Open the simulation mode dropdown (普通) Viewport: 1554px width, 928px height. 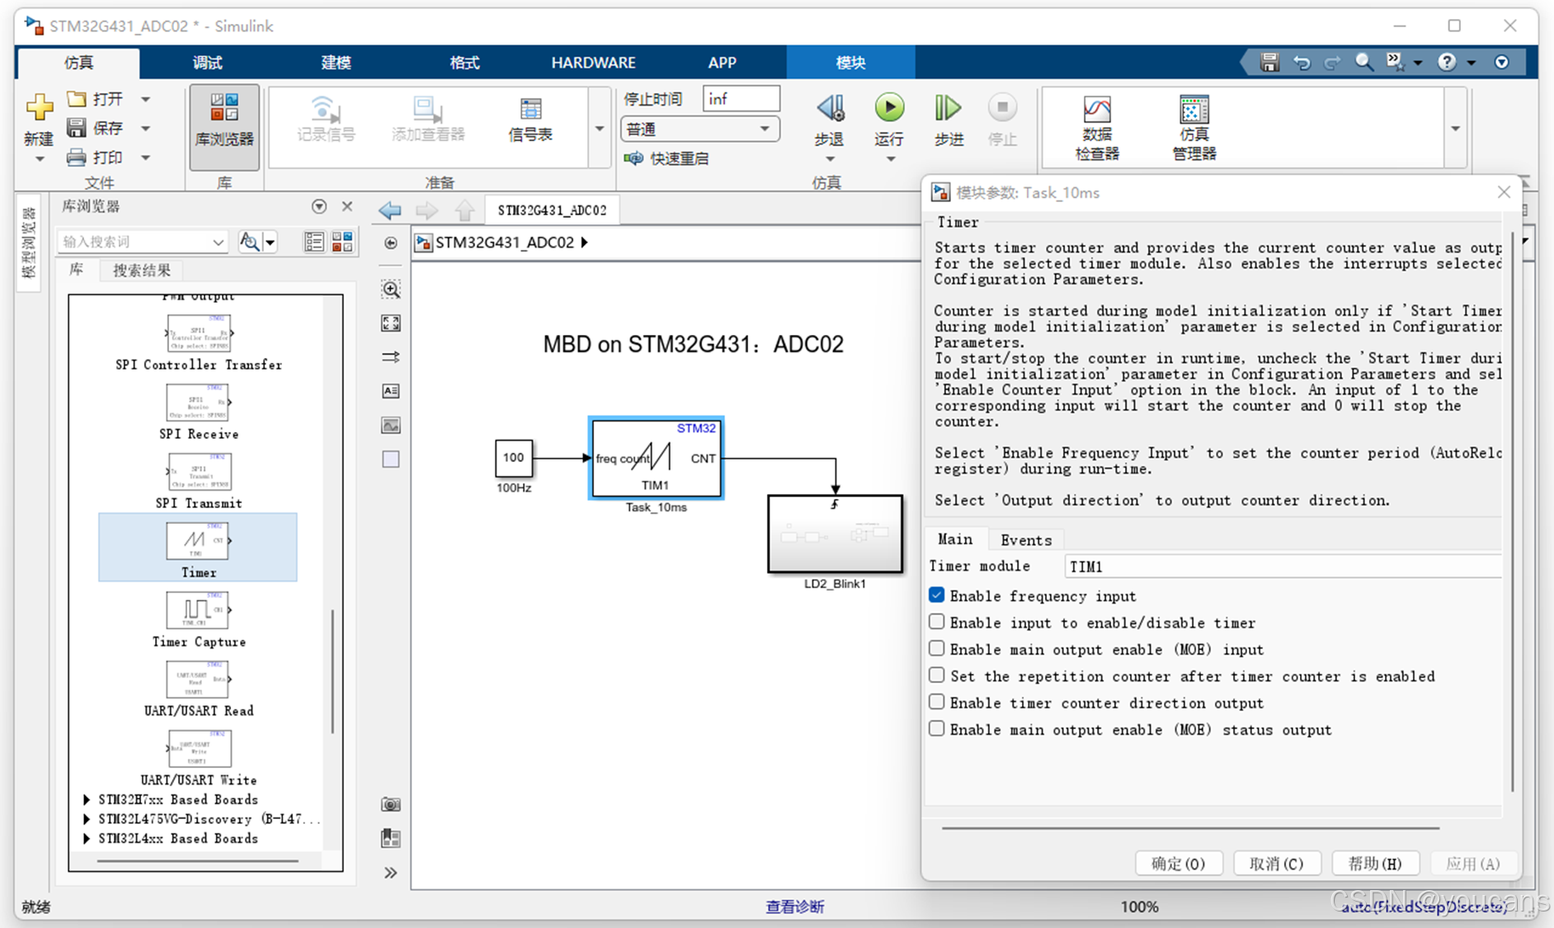point(699,129)
